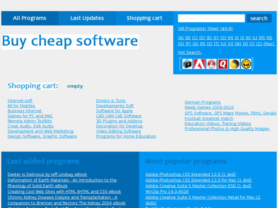Open Busness Internet category

click(x=24, y=111)
